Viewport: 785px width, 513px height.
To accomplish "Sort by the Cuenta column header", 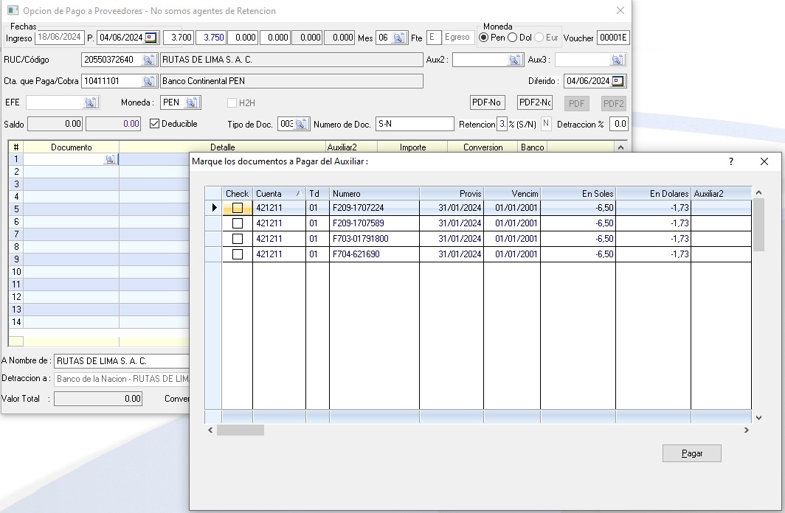I will 279,194.
